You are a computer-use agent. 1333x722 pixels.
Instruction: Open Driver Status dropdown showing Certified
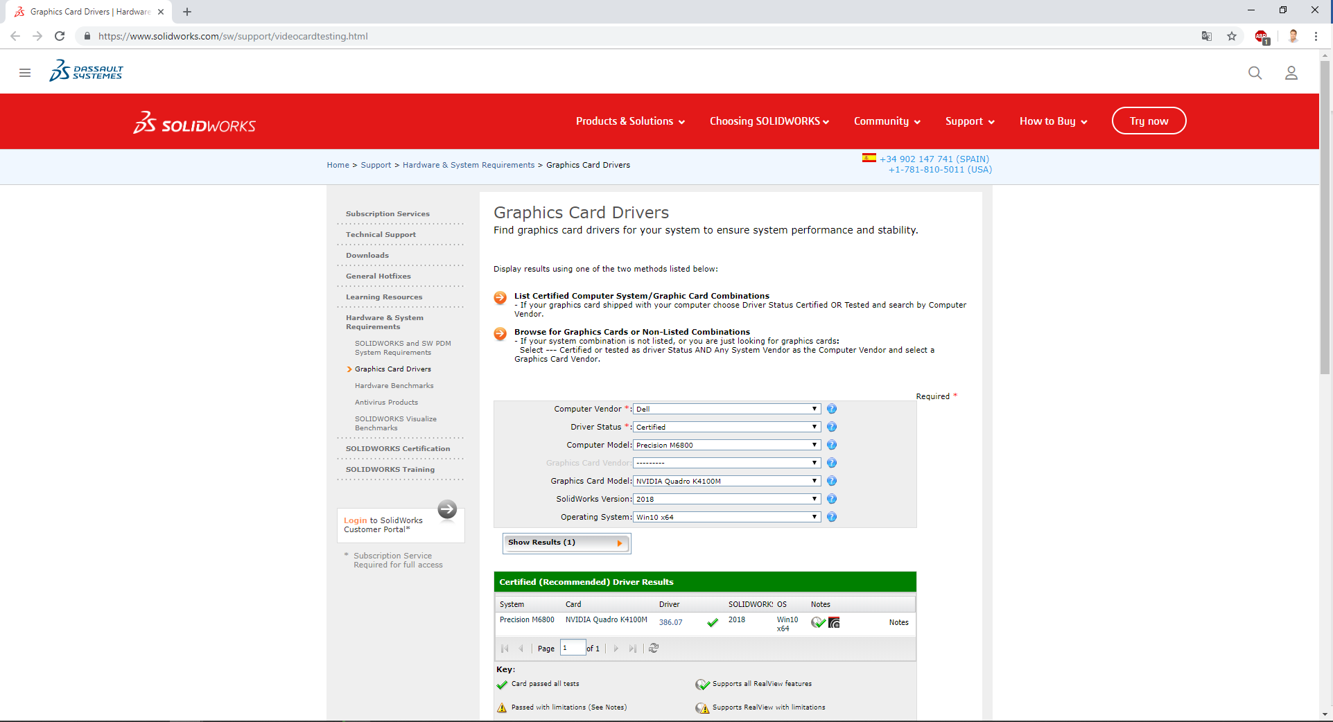tap(726, 427)
